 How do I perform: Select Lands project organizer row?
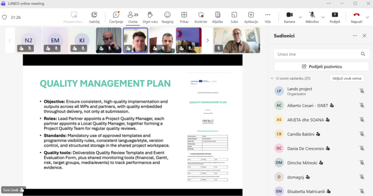point(320,91)
